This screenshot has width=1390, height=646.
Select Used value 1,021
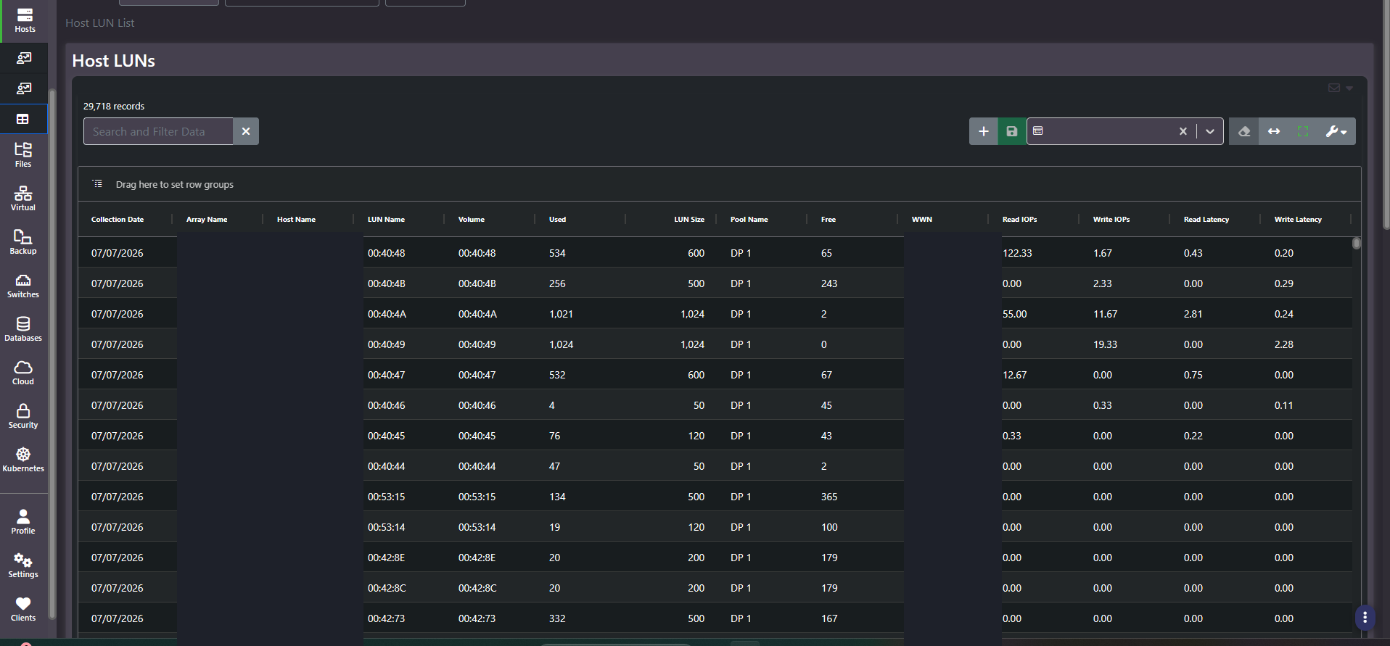click(x=561, y=314)
